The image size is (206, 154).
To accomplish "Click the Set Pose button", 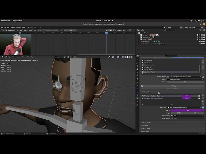I will click(x=173, y=86).
